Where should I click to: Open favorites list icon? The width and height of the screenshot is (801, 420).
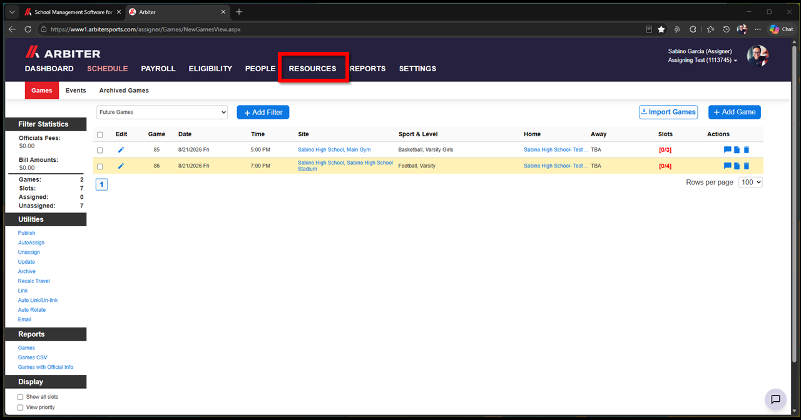(x=710, y=29)
